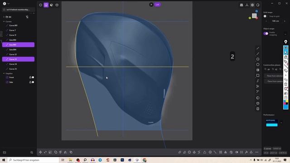Toggle the hidden icon on BC group
Viewport: 290px width, 163px height.
27,17
